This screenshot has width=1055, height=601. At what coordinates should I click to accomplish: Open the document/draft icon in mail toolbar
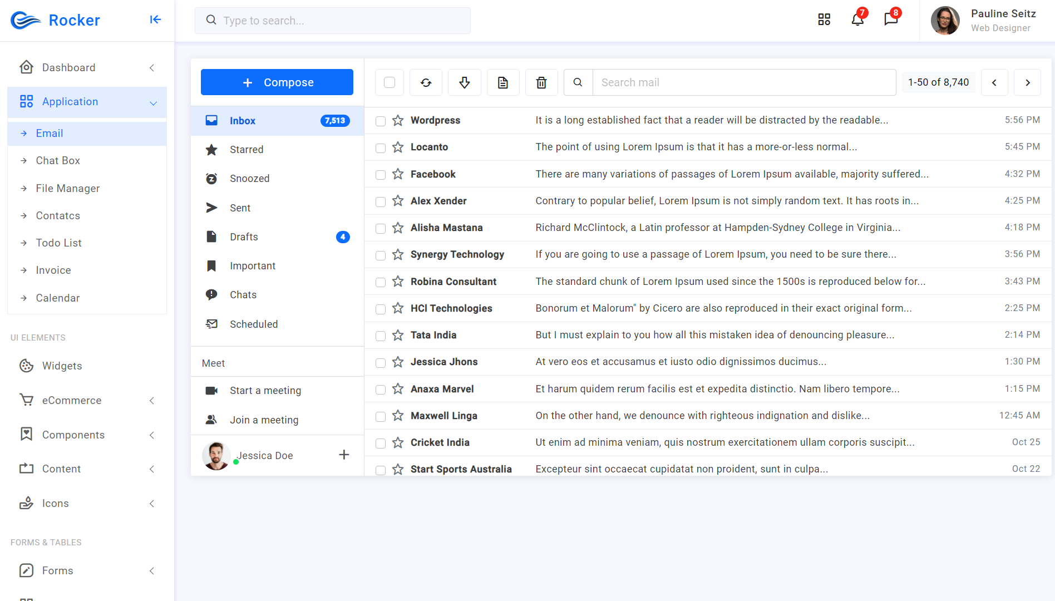click(502, 82)
